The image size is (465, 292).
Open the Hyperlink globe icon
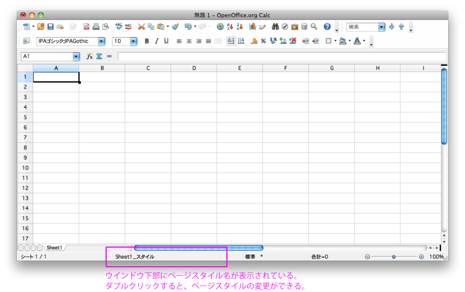(220, 27)
